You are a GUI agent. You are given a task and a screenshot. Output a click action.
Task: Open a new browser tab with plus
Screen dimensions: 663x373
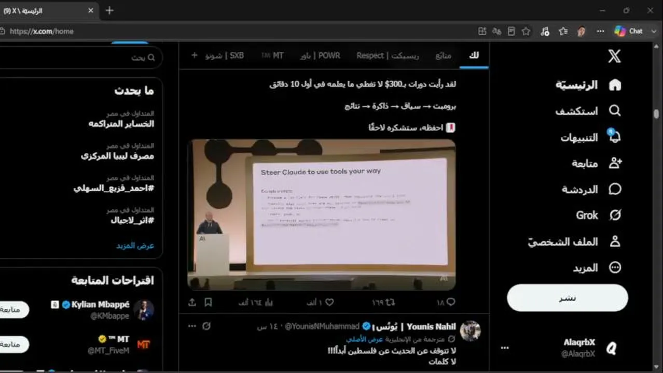click(109, 10)
